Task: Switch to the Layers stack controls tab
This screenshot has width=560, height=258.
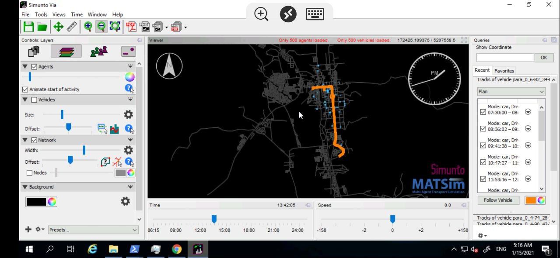Action: point(66,52)
